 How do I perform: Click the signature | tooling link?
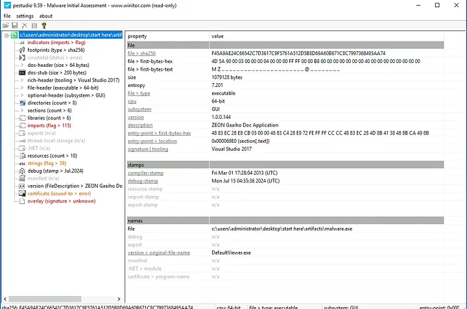pyautogui.click(x=148, y=149)
